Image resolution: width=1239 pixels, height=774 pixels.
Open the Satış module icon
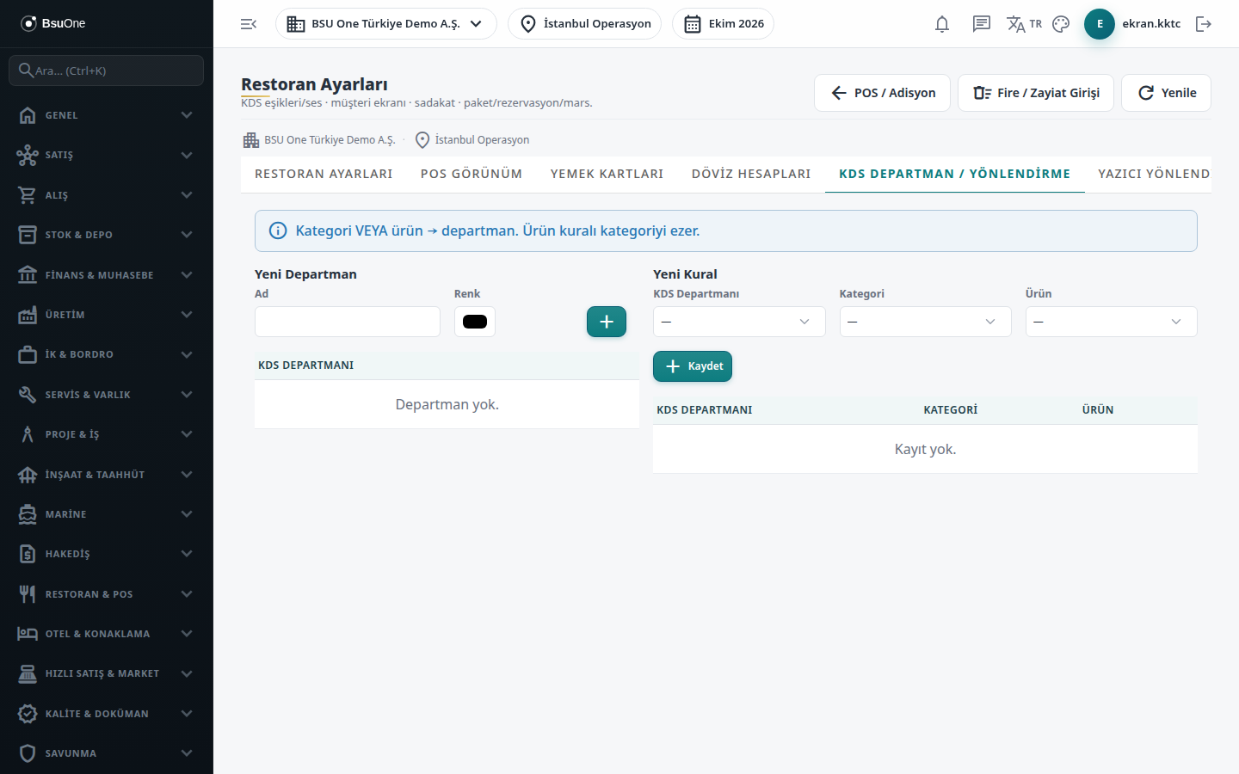tap(28, 155)
